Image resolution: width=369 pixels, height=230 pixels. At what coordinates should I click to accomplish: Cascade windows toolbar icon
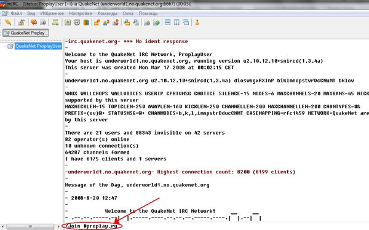point(186,22)
